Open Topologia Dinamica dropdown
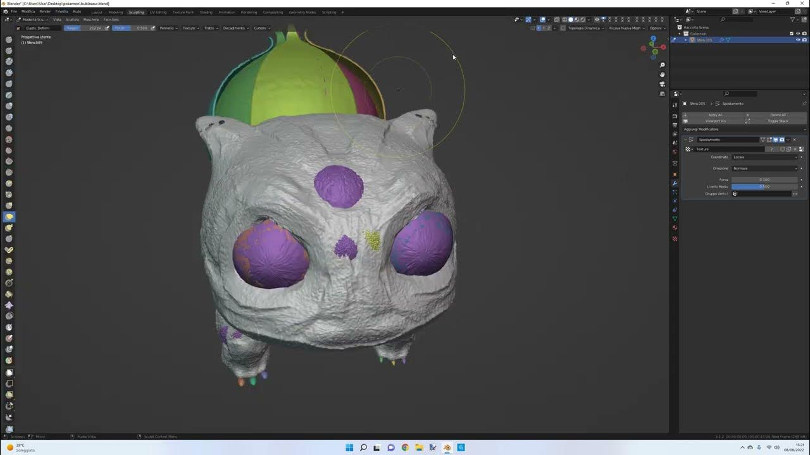Viewport: 810px width, 455px height. pyautogui.click(x=585, y=28)
